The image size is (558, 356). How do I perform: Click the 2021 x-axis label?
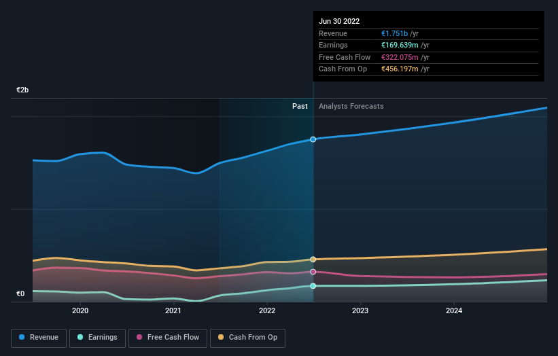click(x=173, y=310)
